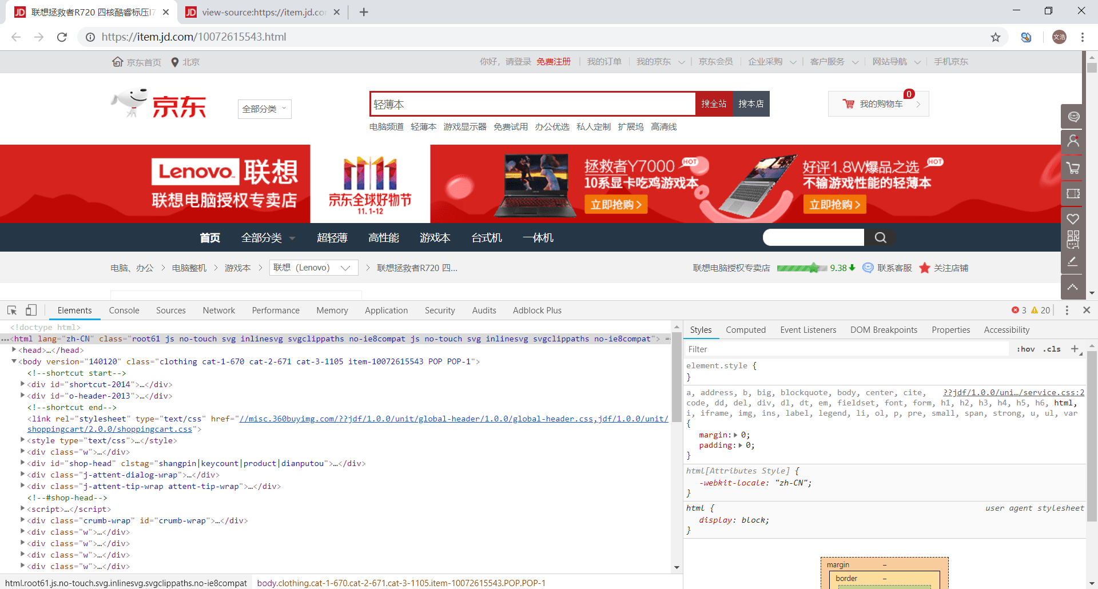The height and width of the screenshot is (589, 1098).
Task: Open sidebar user account icon
Action: click(1073, 141)
